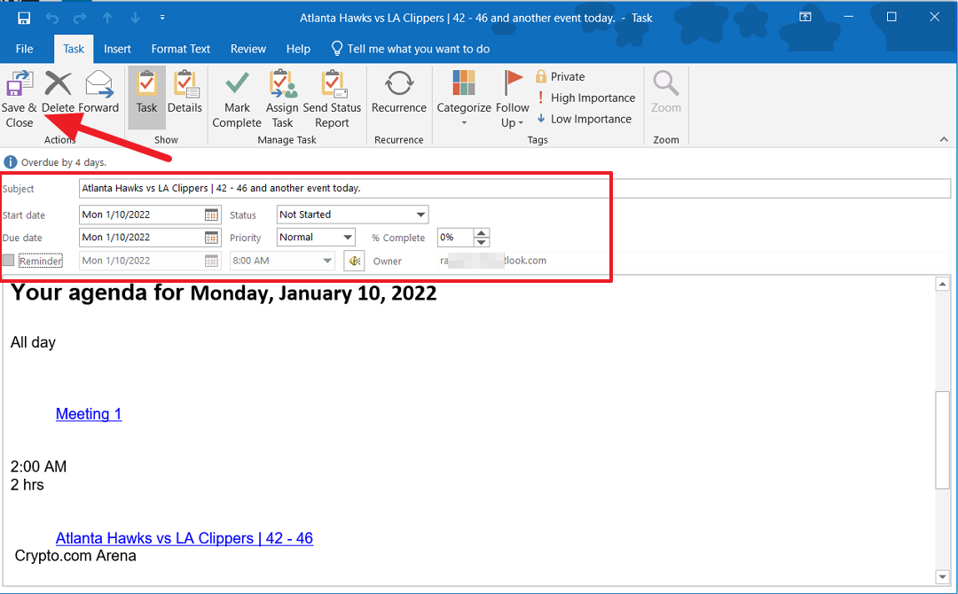Click the Overdue info icon
The width and height of the screenshot is (958, 594).
(11, 162)
